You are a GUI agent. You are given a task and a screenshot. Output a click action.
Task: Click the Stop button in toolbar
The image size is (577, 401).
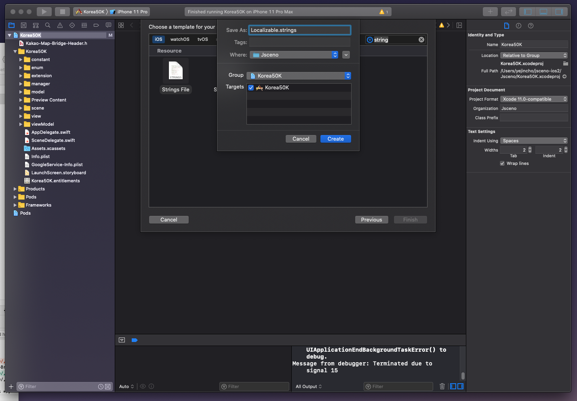[62, 12]
